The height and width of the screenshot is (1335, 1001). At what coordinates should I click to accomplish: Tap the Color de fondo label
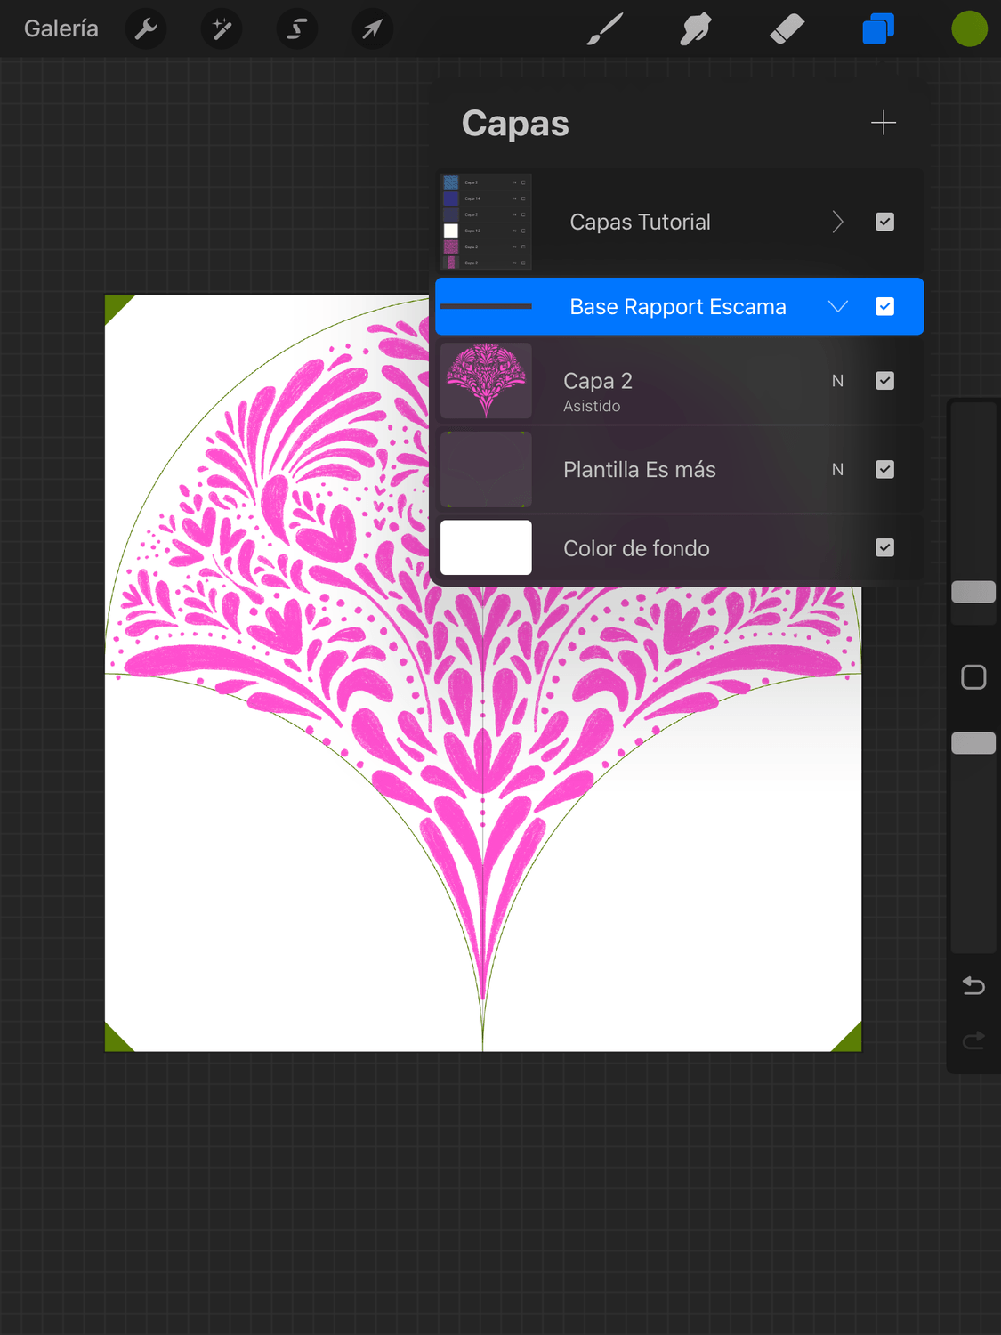(636, 548)
